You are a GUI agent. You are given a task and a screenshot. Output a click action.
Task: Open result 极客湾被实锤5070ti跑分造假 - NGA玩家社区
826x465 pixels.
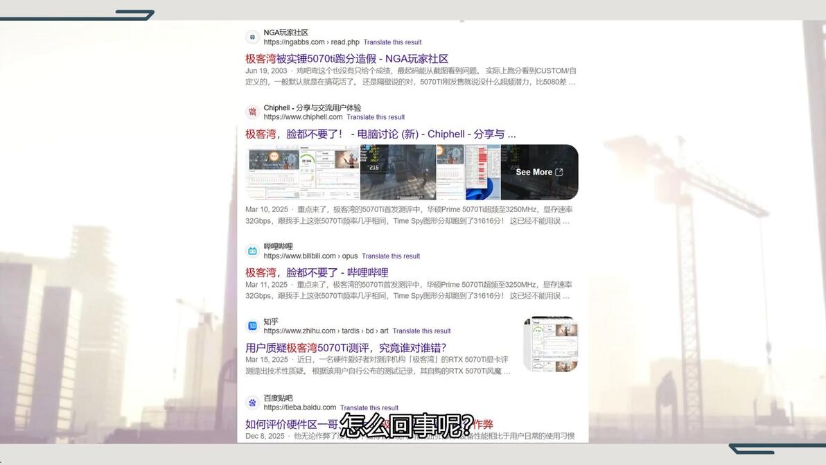[346, 59]
